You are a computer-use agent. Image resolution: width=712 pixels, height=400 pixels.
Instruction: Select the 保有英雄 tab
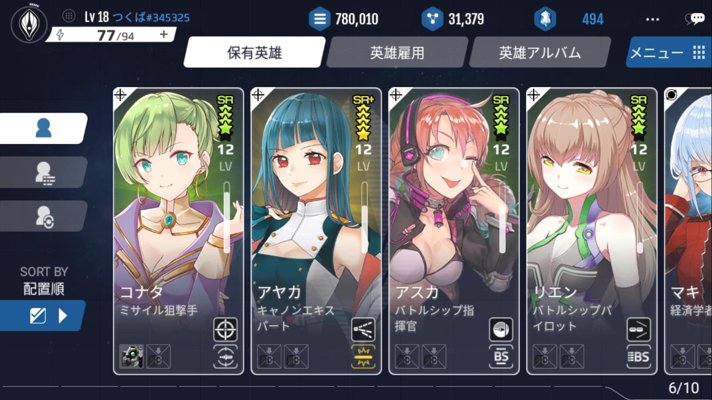coord(254,53)
